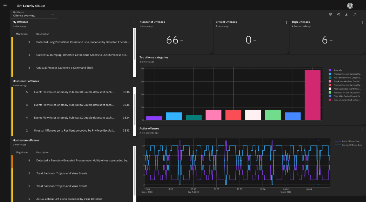The height and width of the screenshot is (202, 366).
Task: Open dashboard in new window icon
Action: (354, 14)
